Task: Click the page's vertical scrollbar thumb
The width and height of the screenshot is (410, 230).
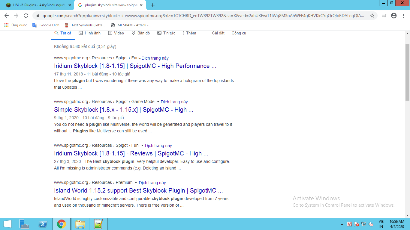Action: tap(407, 72)
